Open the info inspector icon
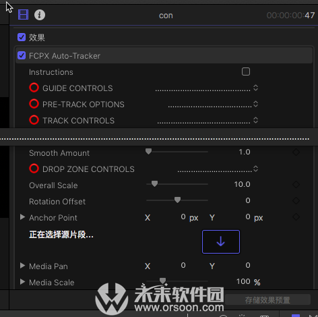 click(40, 15)
